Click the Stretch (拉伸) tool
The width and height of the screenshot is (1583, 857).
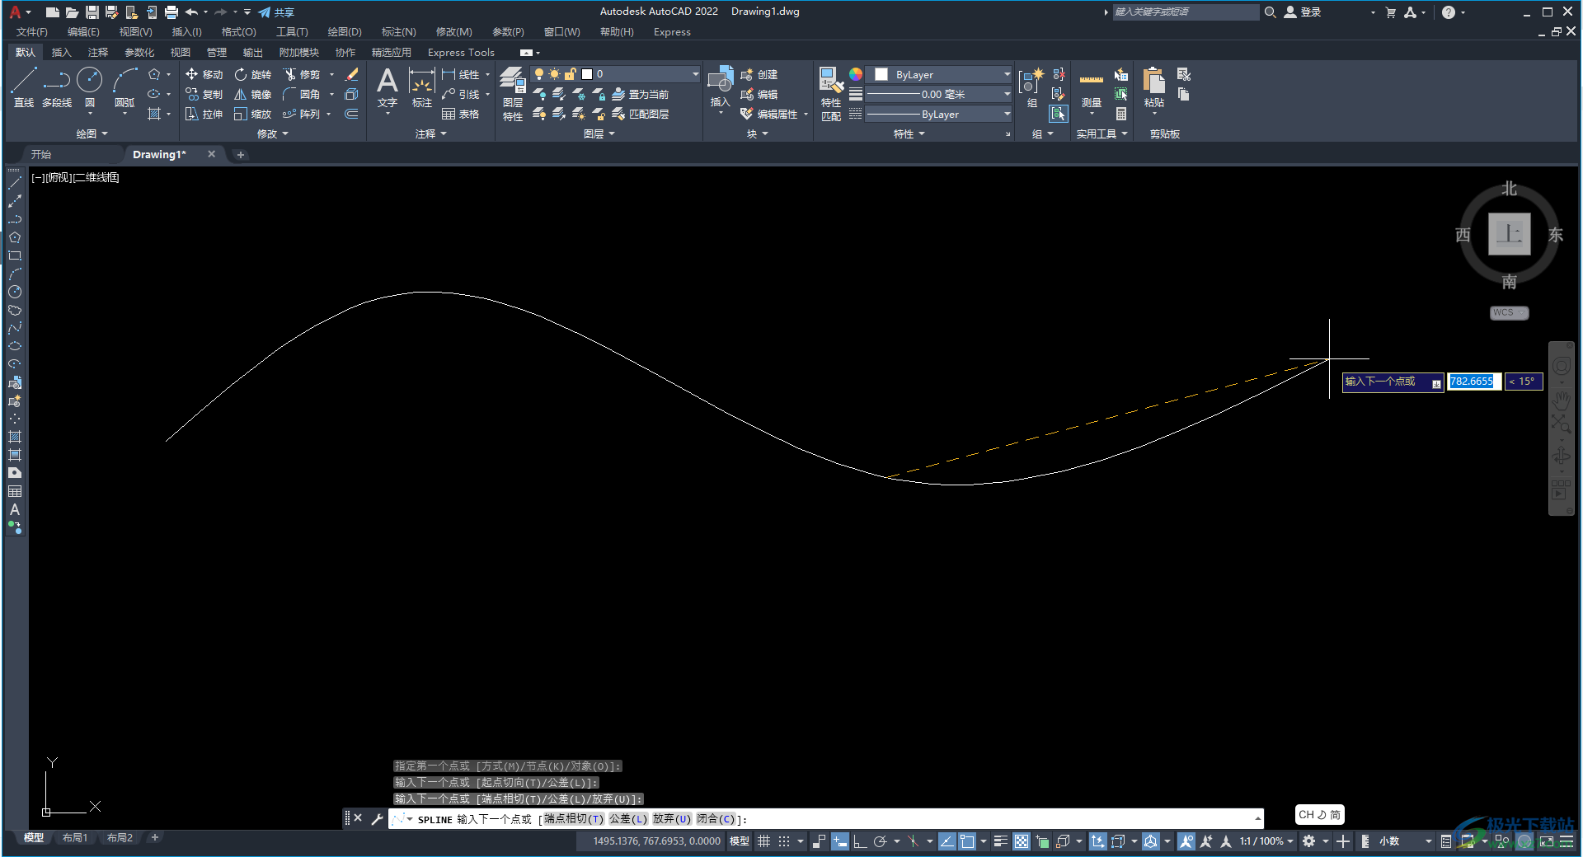pos(204,114)
